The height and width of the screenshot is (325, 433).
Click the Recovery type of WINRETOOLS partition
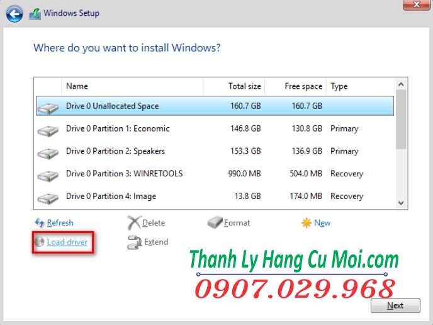pyautogui.click(x=347, y=174)
